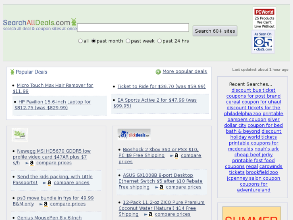Select the "all" time range radio button

point(80,41)
